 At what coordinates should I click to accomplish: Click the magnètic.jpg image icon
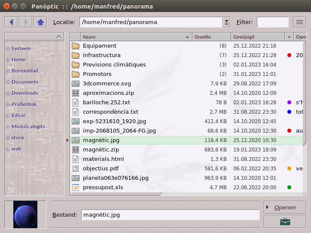point(76,140)
